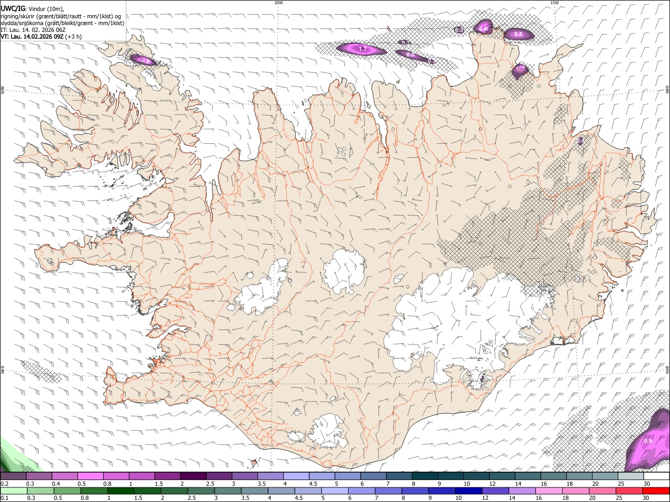Click the light lavender snow legend swatch labeled 4
Viewport: 670px width, 502px height.
tap(295, 476)
